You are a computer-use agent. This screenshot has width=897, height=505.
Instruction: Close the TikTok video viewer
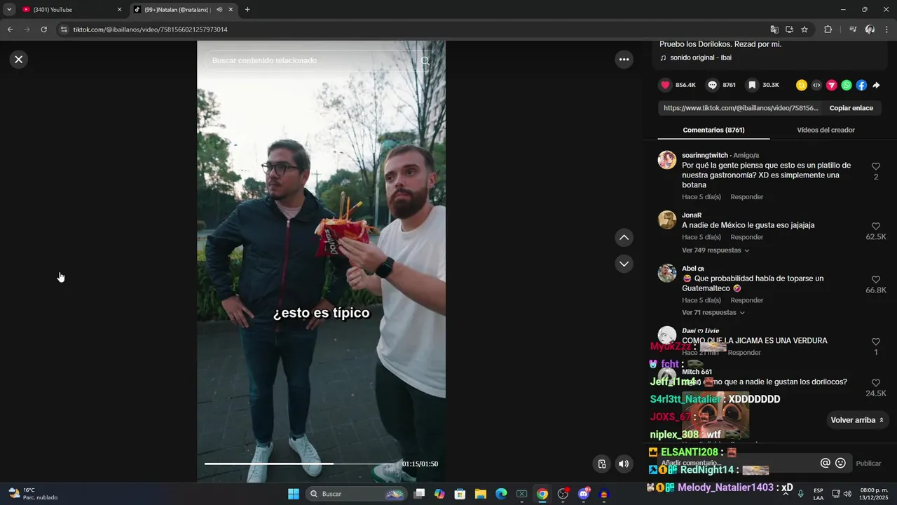[19, 60]
